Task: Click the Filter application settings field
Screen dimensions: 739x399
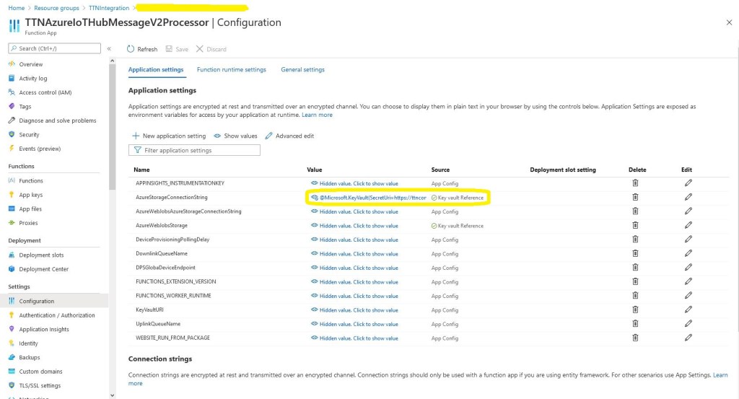Action: tap(194, 150)
